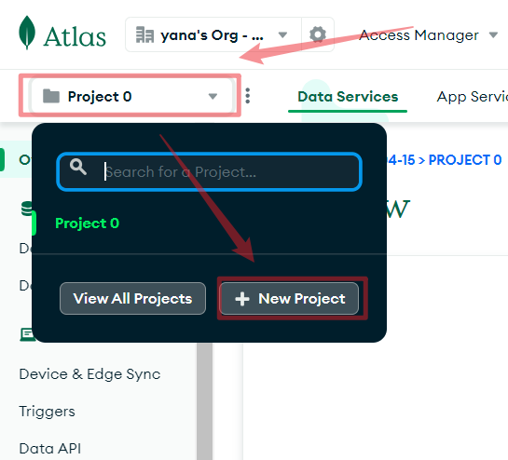Screen dimensions: 508x460
Task: Focus the Search for a Project field
Action: [x=210, y=171]
